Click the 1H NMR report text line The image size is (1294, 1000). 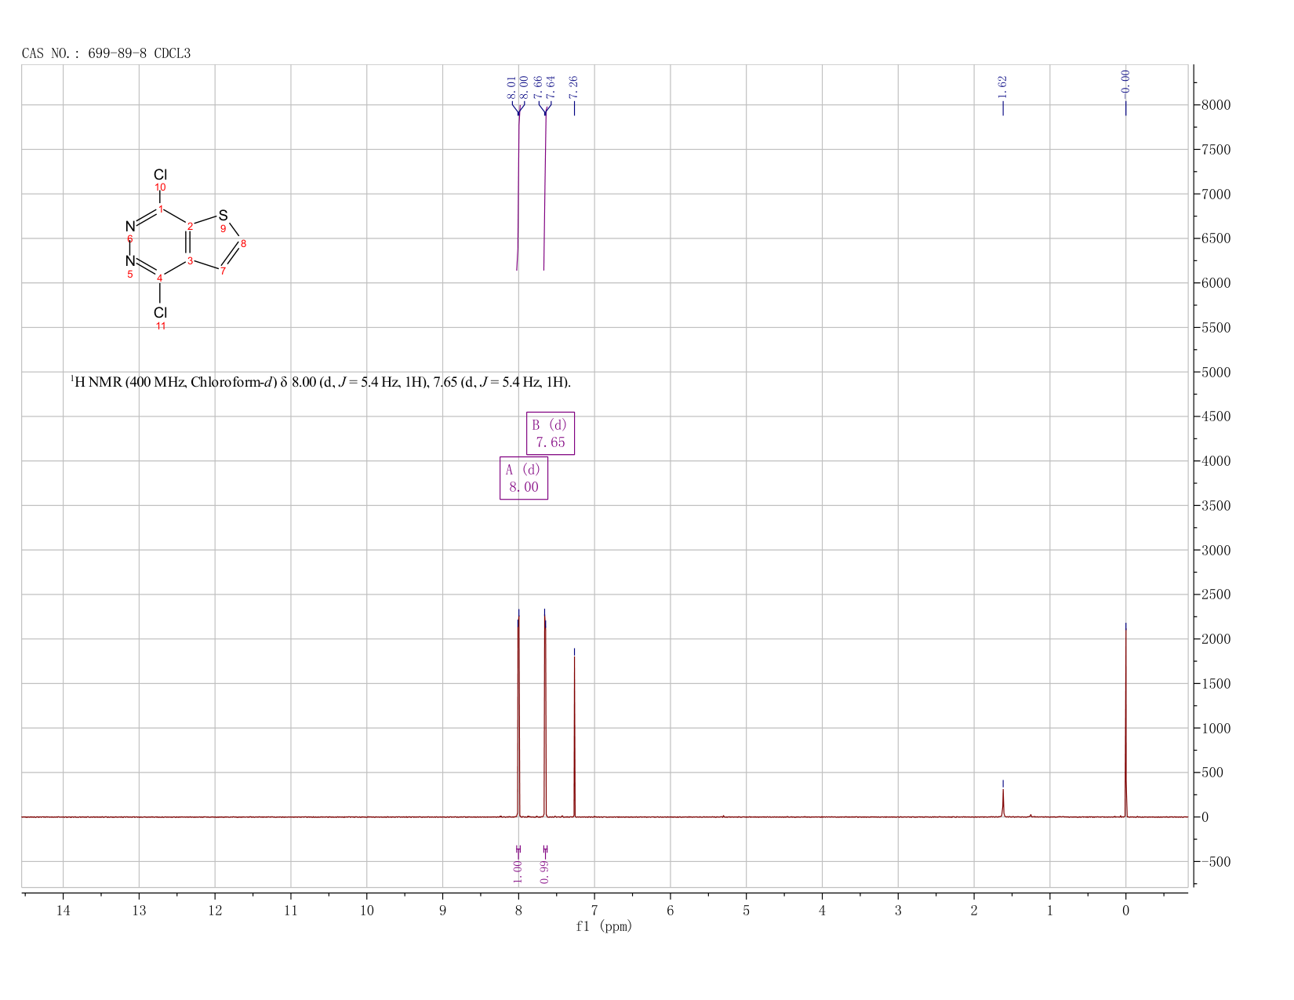[x=321, y=382]
